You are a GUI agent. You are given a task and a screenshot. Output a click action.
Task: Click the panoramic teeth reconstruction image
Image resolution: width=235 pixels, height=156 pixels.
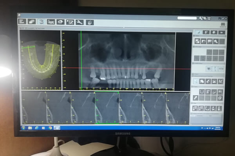point(127,61)
